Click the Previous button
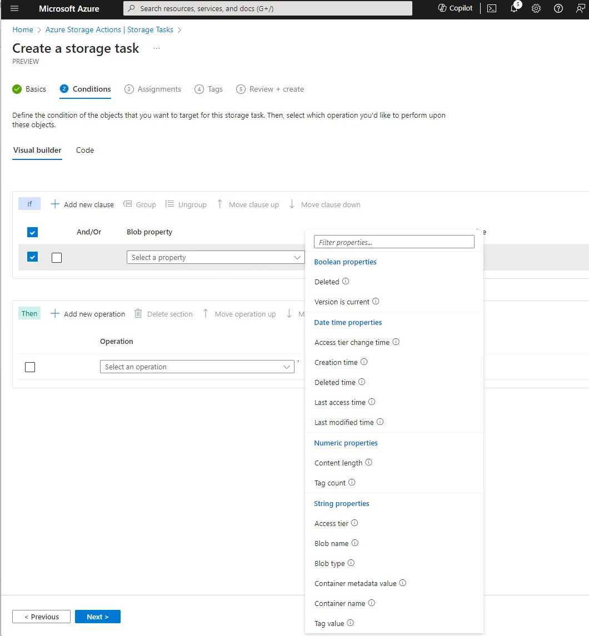589x636 pixels. tap(41, 617)
